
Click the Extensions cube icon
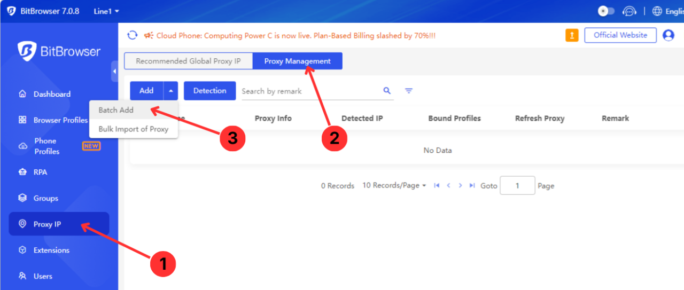(22, 250)
